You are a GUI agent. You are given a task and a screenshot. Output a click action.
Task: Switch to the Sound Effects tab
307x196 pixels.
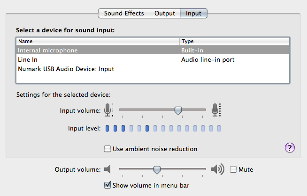coord(123,13)
